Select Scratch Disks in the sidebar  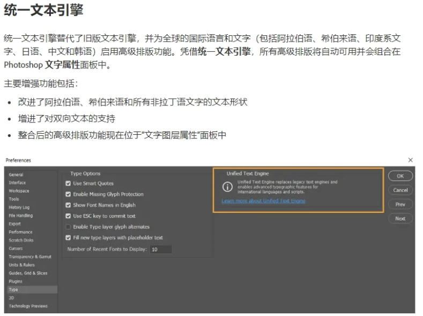21,240
